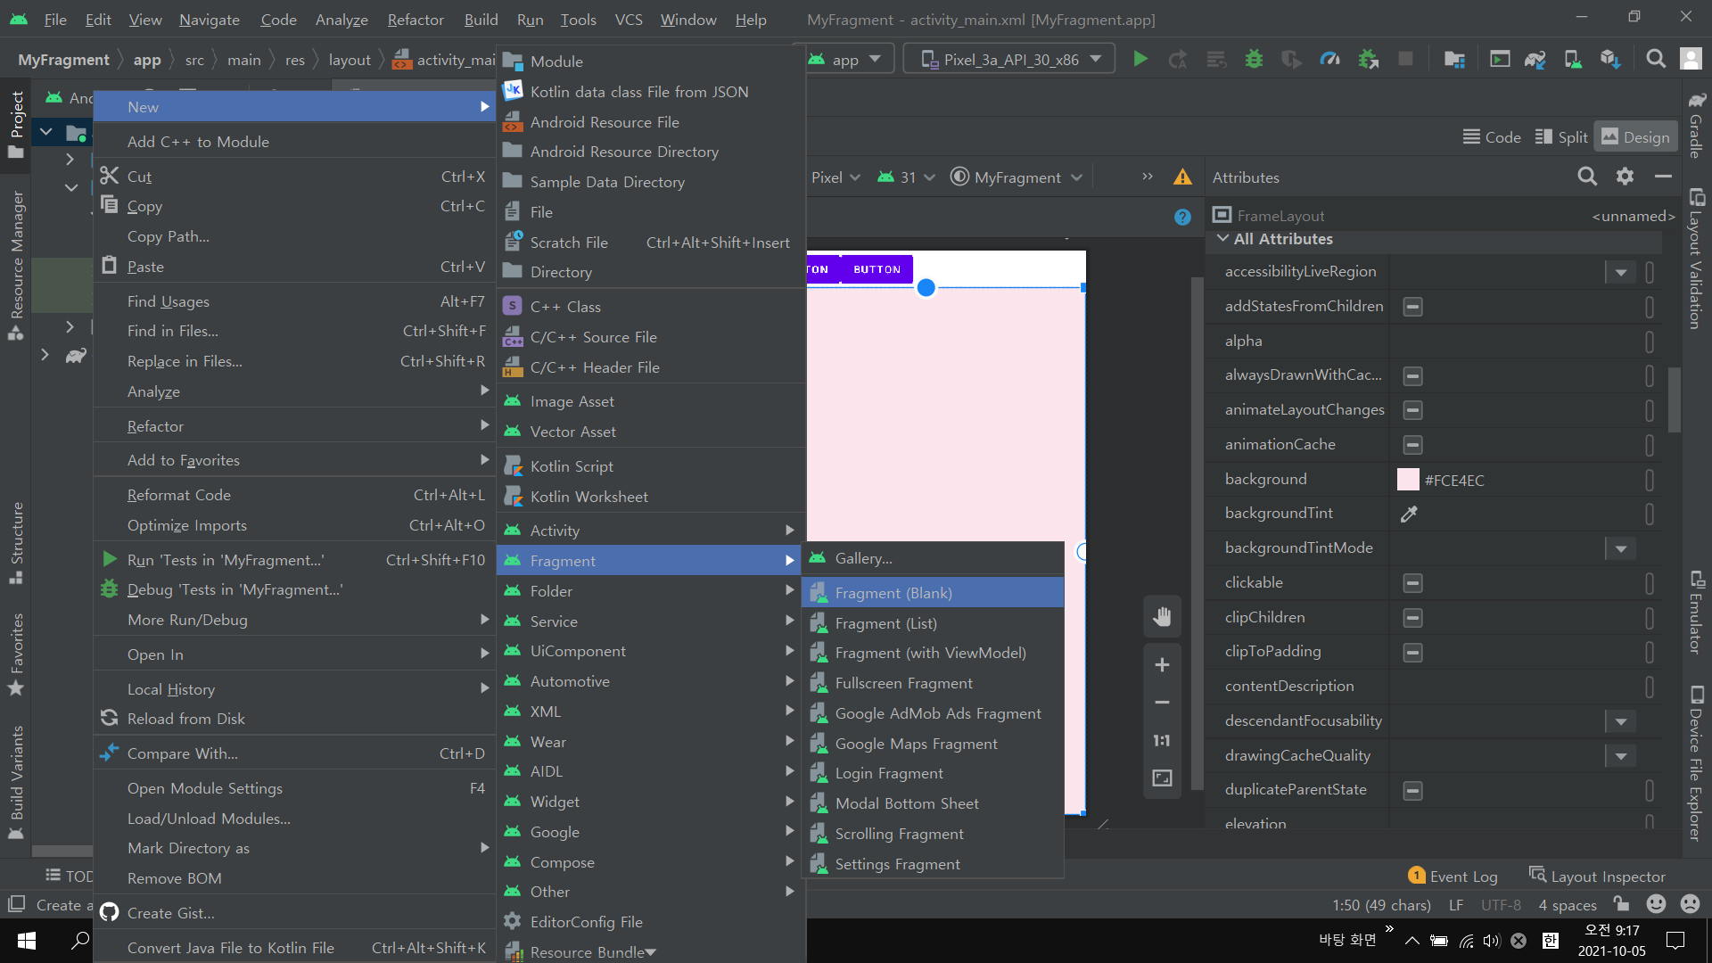This screenshot has width=1712, height=963.
Task: Open the Profiler gauge icon in toolbar
Action: tap(1329, 60)
